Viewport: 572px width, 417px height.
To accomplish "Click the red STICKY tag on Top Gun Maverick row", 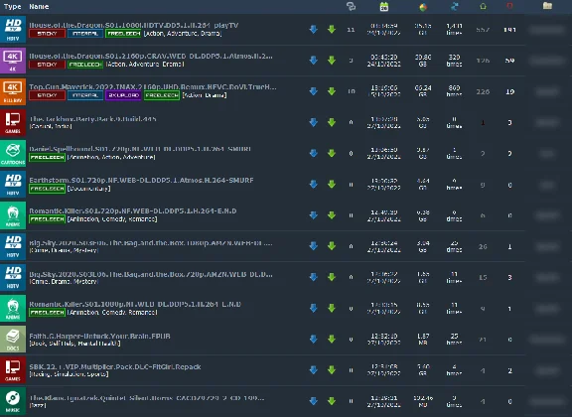I will point(47,95).
